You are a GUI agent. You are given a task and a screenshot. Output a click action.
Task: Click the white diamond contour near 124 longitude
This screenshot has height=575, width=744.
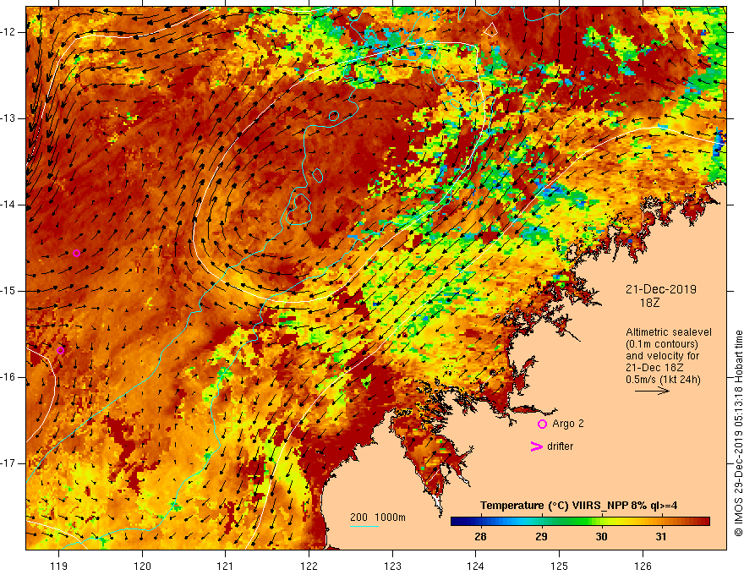click(x=490, y=30)
